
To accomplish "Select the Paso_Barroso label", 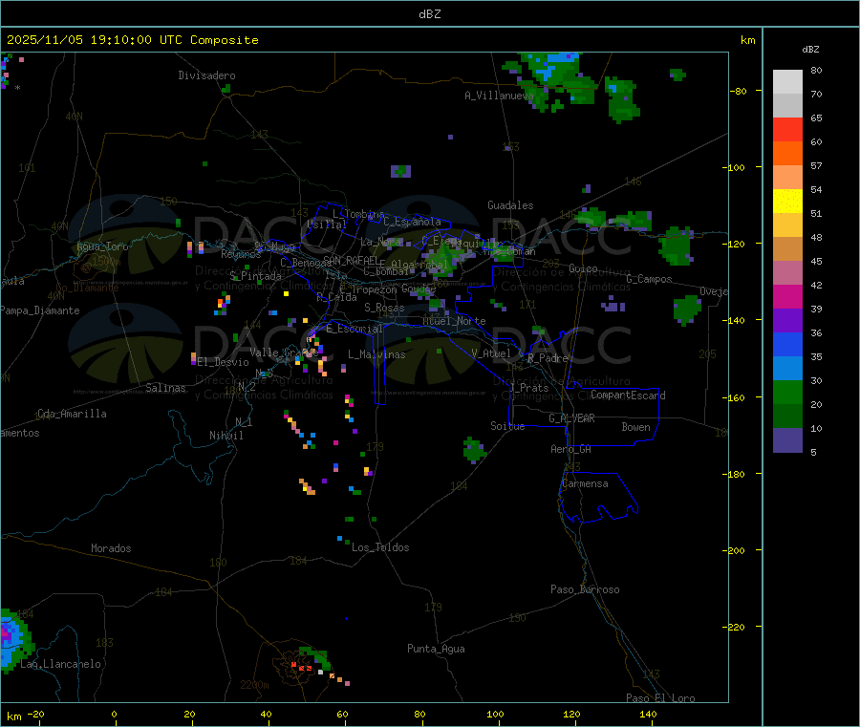I will pos(585,589).
